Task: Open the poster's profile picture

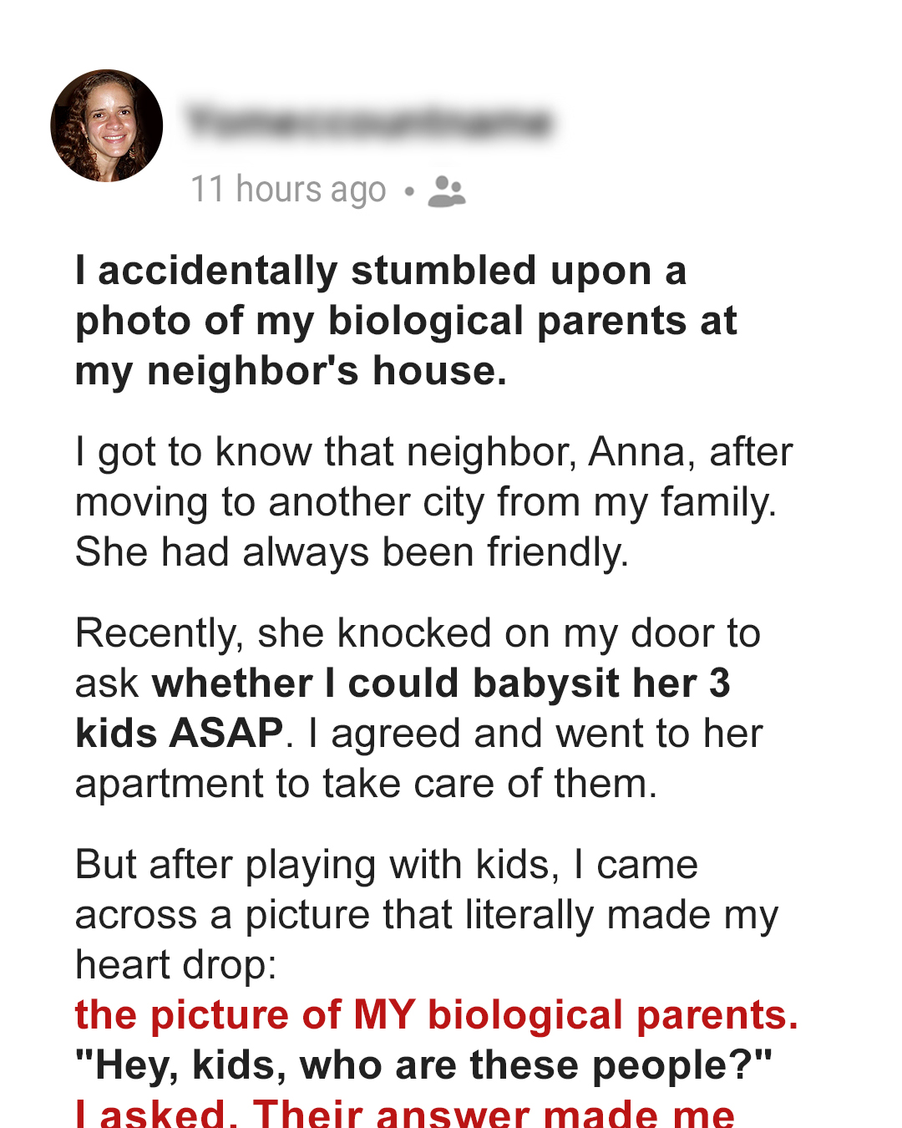Action: click(x=107, y=125)
